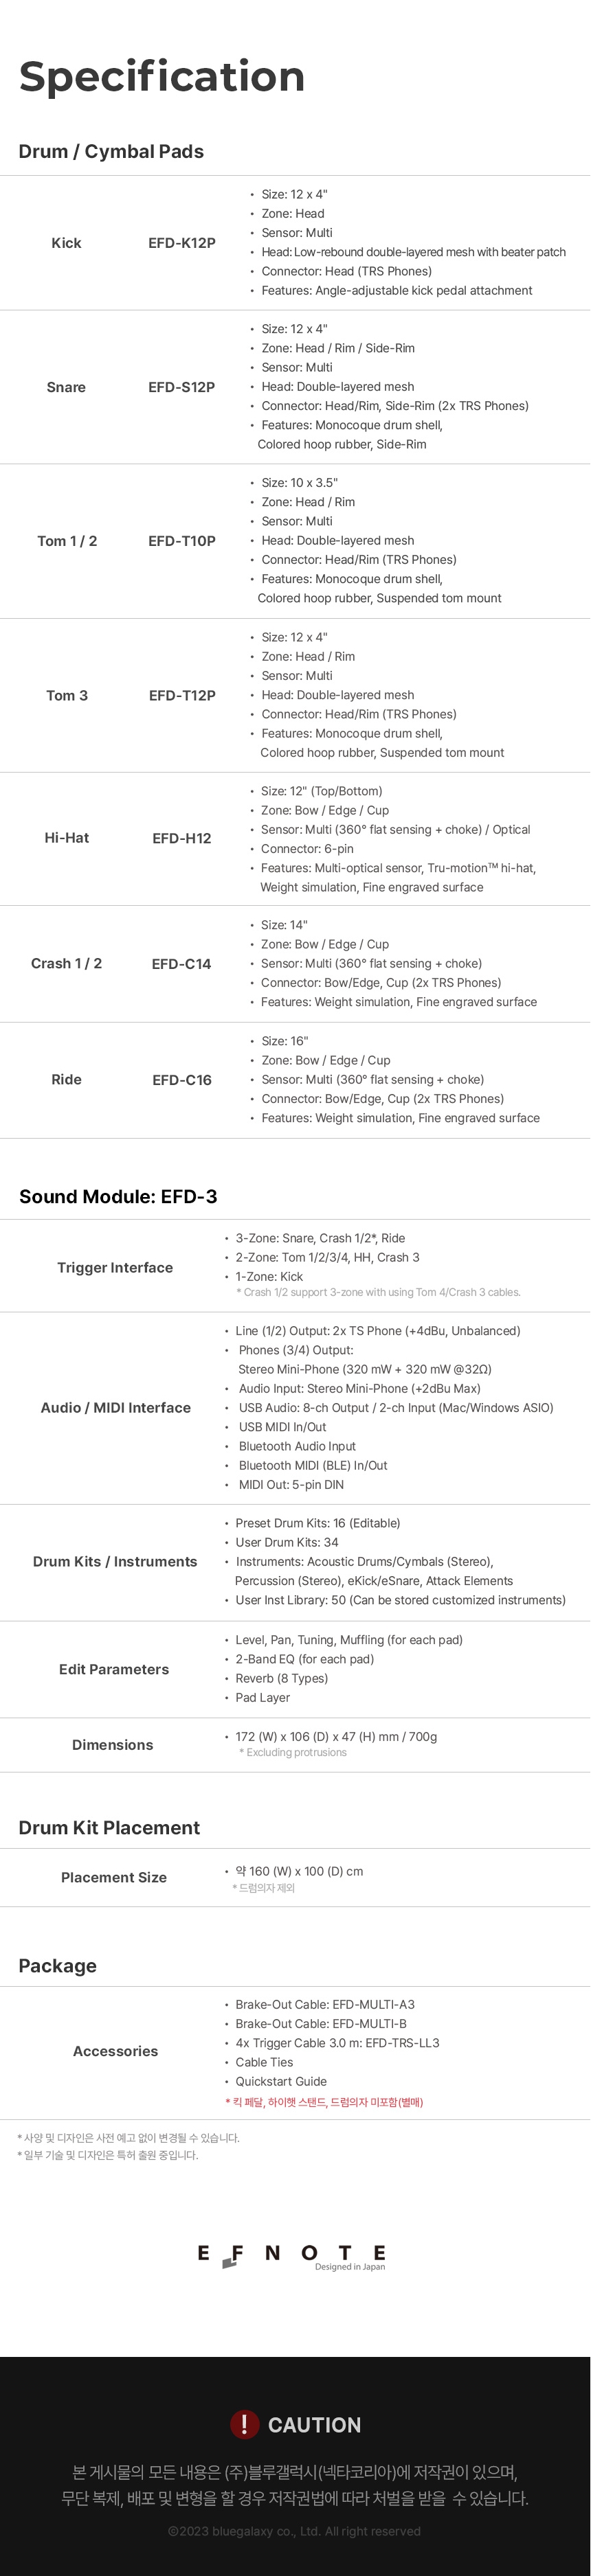Click the Tom 1 / 2 label

[67, 541]
